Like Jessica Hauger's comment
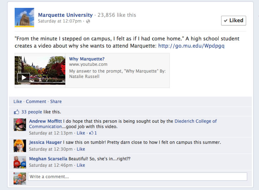This screenshot has width=259, height=190. pos(81,149)
